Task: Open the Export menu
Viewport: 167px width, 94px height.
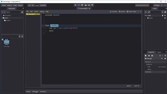Action: (20, 5)
